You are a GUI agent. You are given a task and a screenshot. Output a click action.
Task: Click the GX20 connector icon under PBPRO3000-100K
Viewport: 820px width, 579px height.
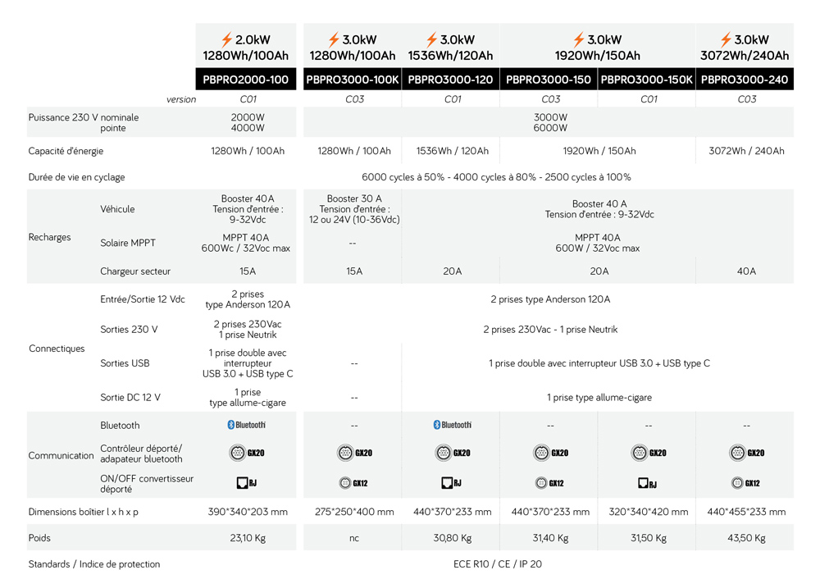pos(354,453)
